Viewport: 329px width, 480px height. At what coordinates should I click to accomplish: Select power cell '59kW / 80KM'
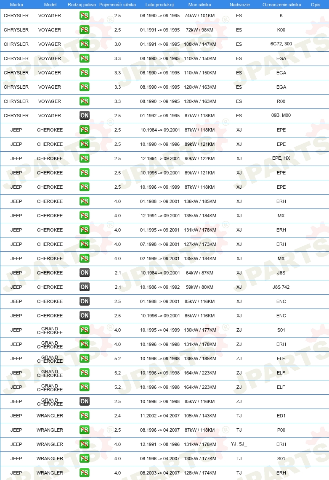click(200, 287)
